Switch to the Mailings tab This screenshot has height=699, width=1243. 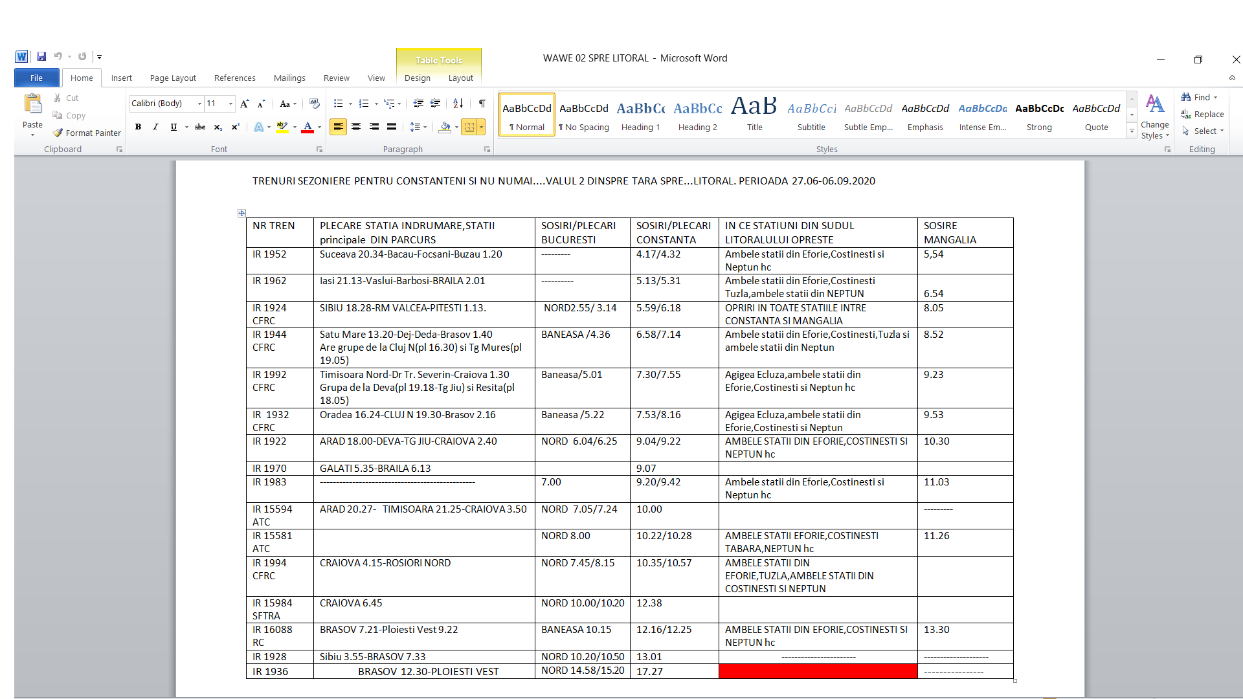(289, 78)
